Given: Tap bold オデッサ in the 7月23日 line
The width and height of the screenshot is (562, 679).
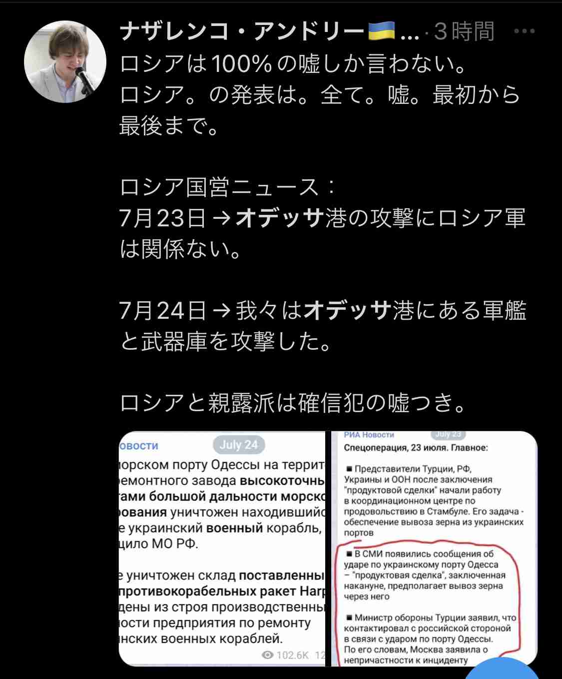Looking at the screenshot, I should 279,218.
